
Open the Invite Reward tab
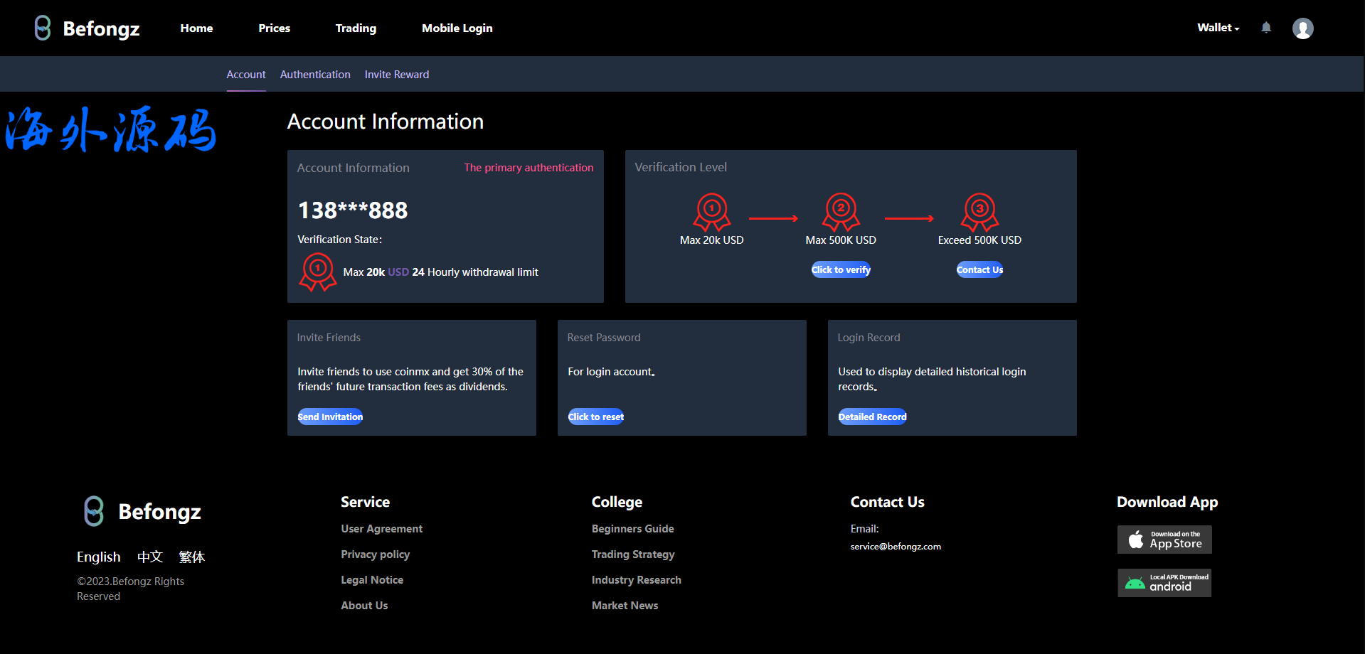coord(397,75)
